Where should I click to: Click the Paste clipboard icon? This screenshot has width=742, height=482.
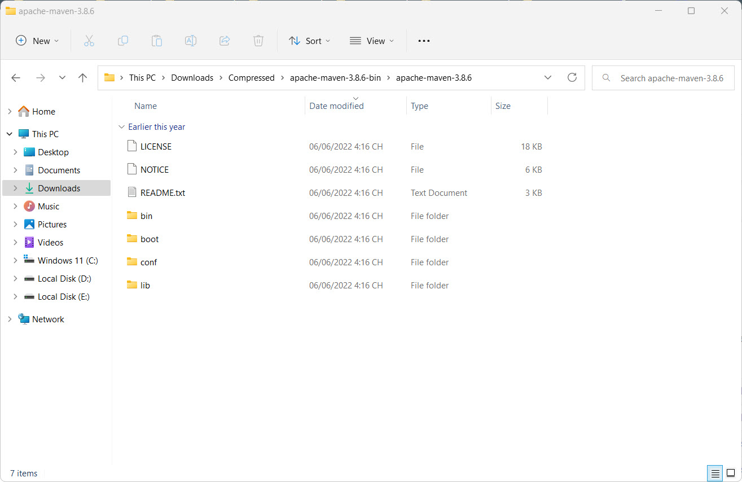[157, 41]
